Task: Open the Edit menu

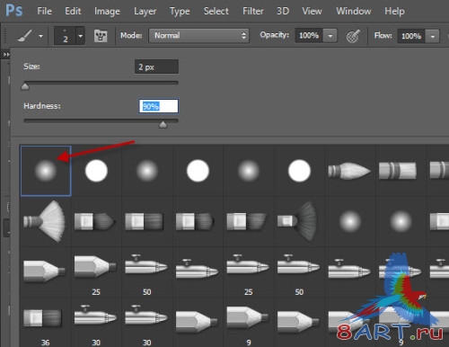Action: pyautogui.click(x=73, y=12)
